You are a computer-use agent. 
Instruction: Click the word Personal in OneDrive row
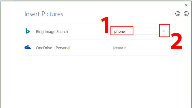point(63,48)
